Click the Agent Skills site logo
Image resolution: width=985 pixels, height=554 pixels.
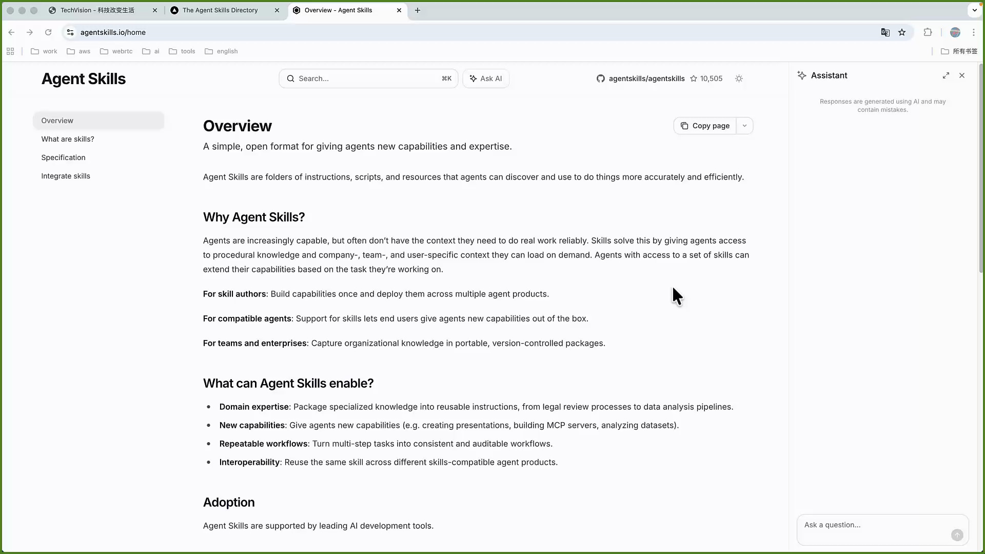[x=84, y=78]
